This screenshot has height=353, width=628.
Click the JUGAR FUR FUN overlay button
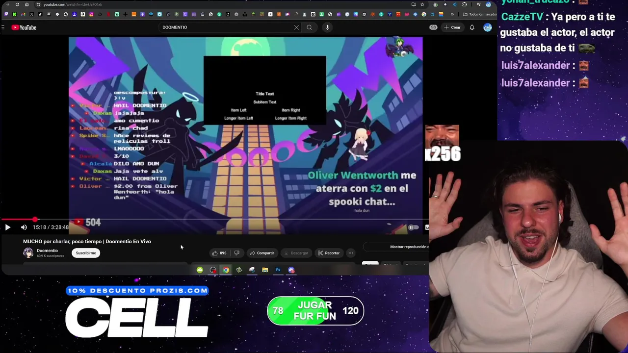[x=315, y=310]
